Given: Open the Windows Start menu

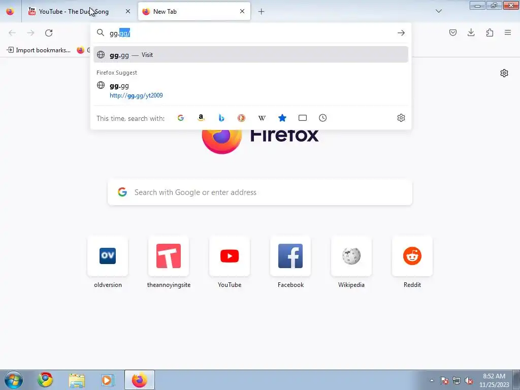Looking at the screenshot, I should [14, 380].
